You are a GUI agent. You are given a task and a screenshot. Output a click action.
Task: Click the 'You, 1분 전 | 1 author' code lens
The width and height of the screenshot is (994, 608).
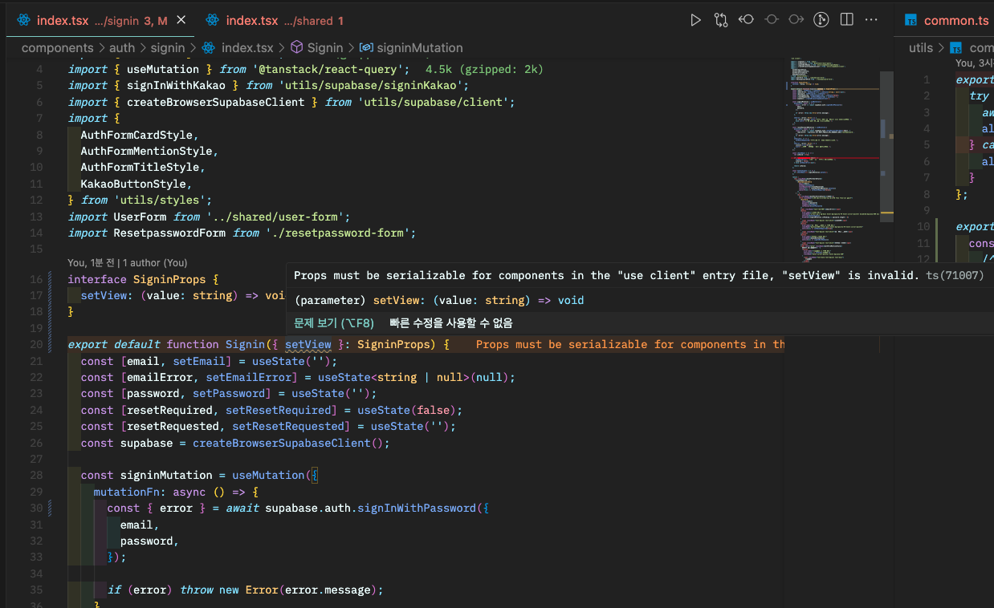pos(128,262)
